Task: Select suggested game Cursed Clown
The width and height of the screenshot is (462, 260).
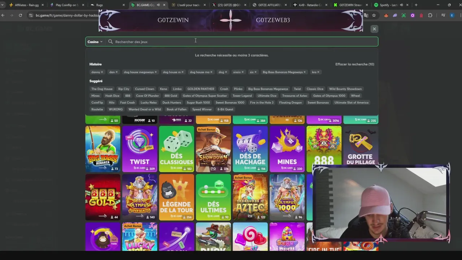Action: (x=144, y=89)
